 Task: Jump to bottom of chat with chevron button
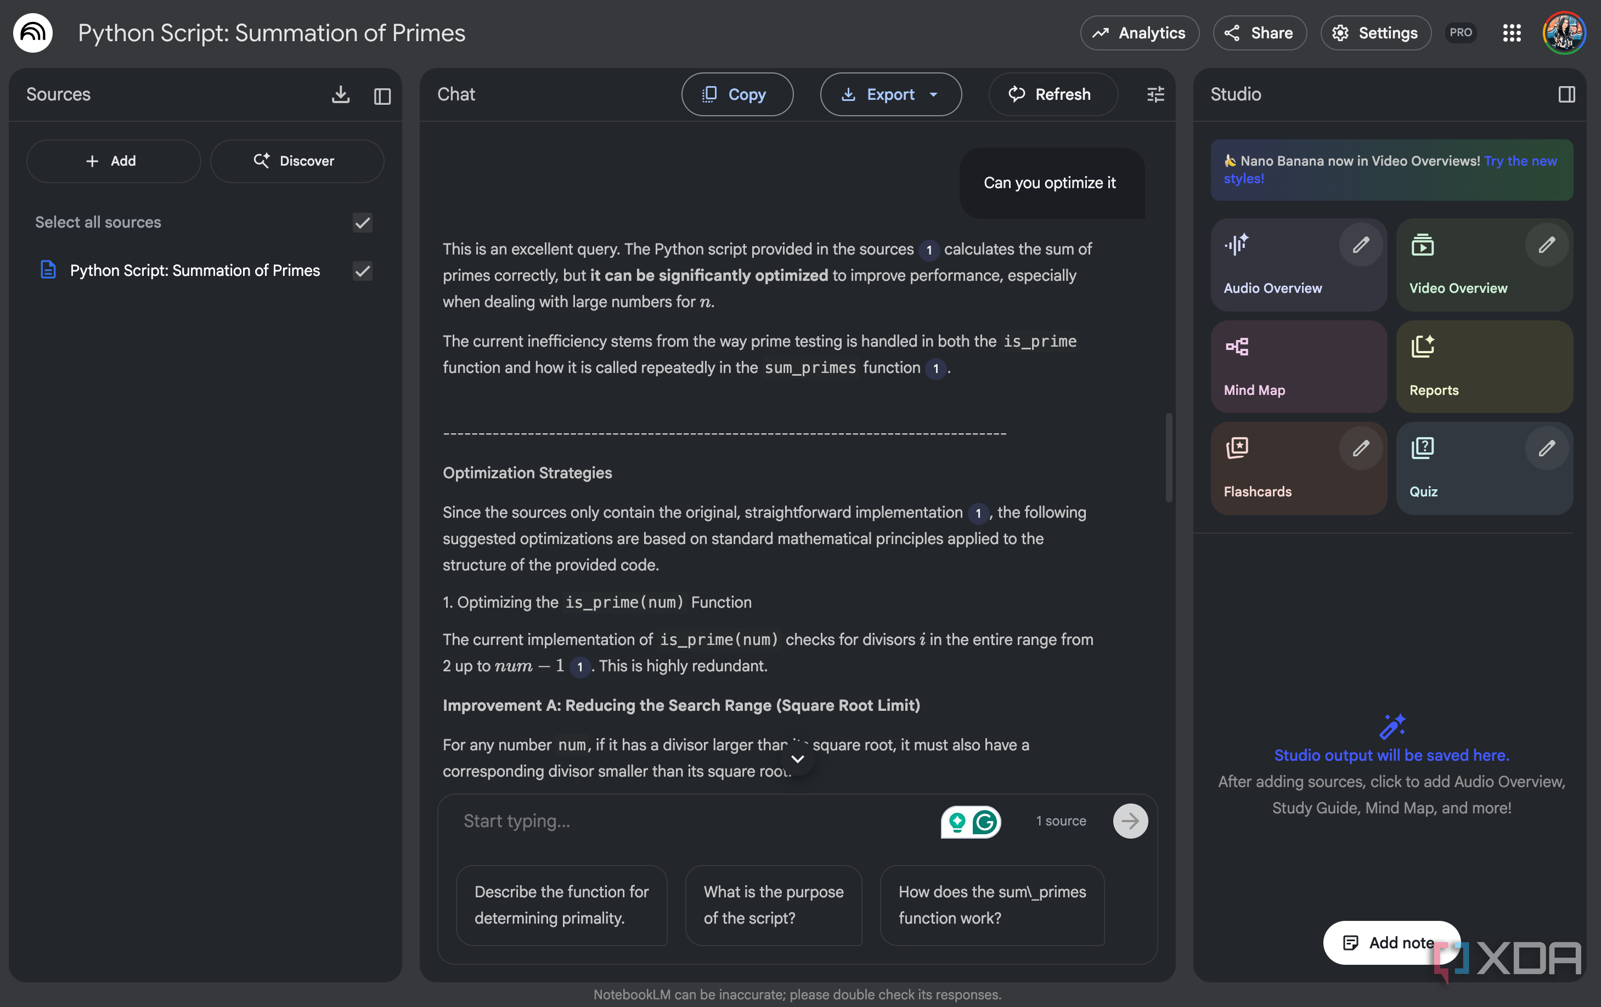pos(797,759)
